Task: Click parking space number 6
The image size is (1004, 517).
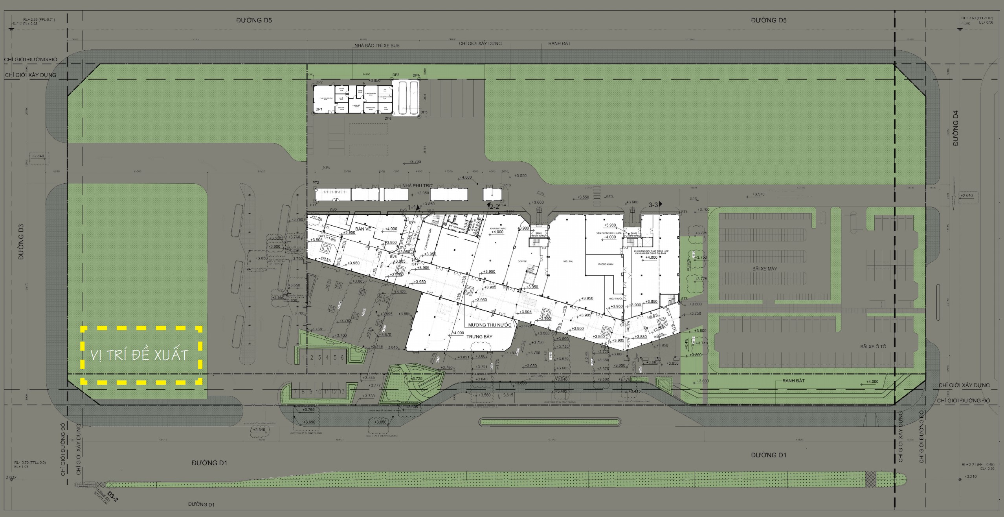Action: click(x=342, y=358)
